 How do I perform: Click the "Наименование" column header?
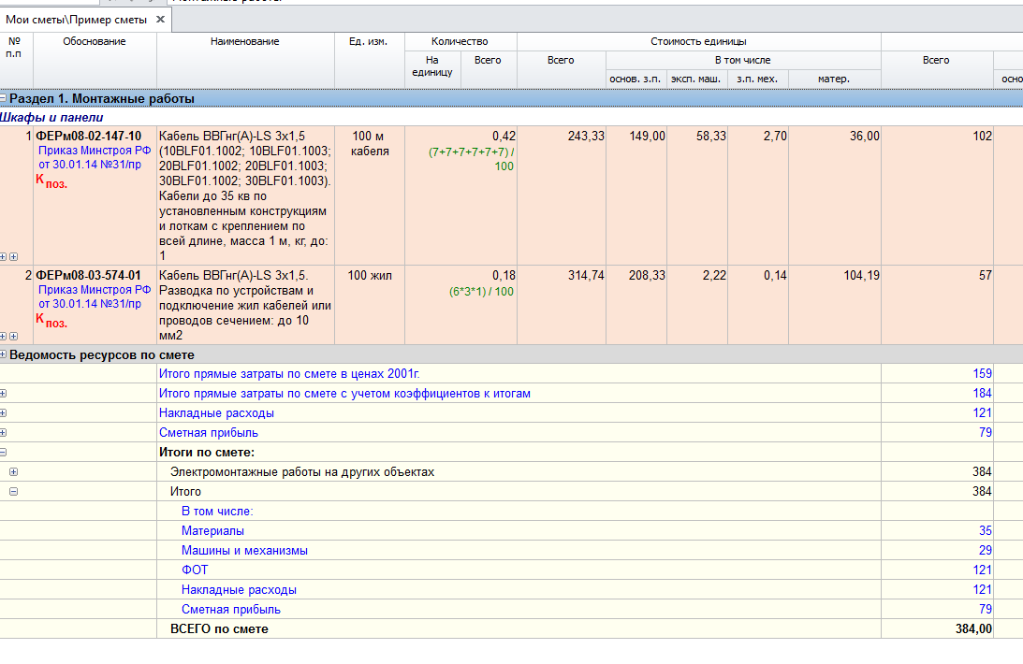click(245, 42)
